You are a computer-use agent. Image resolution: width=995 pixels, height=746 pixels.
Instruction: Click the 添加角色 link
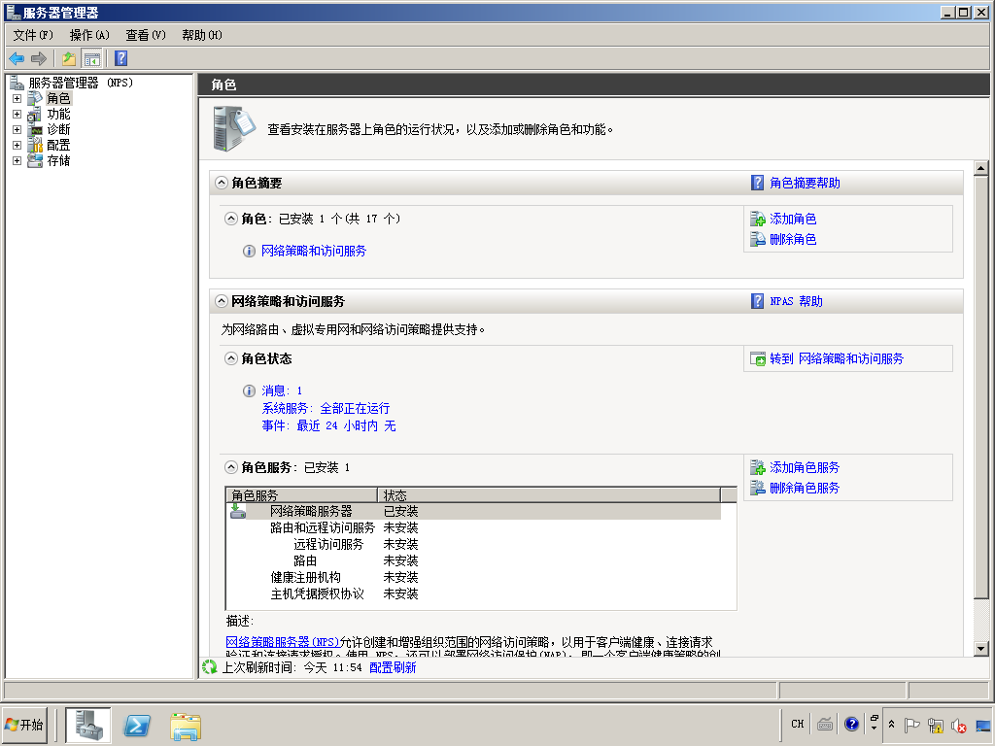(793, 219)
